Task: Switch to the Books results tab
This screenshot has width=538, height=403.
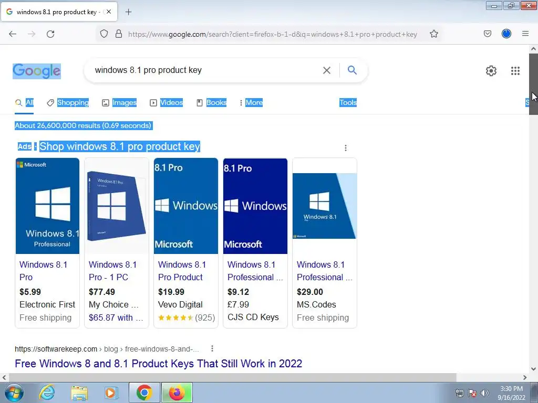Action: (211, 102)
